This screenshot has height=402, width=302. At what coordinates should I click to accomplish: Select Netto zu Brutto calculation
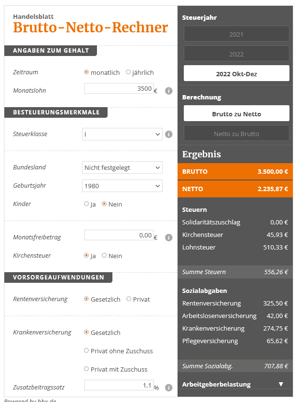pyautogui.click(x=236, y=133)
